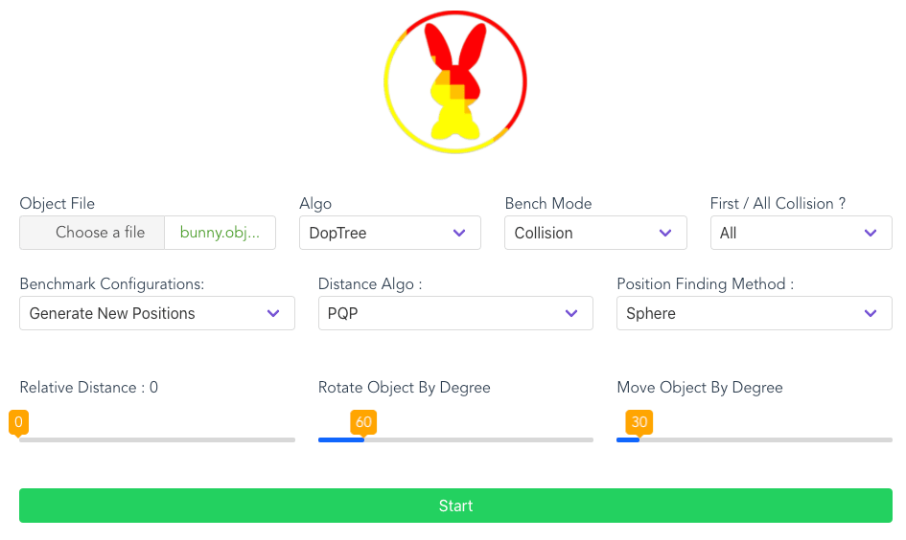The image size is (906, 540).
Task: Open the DopTree algorithm dropdown
Action: tap(390, 233)
